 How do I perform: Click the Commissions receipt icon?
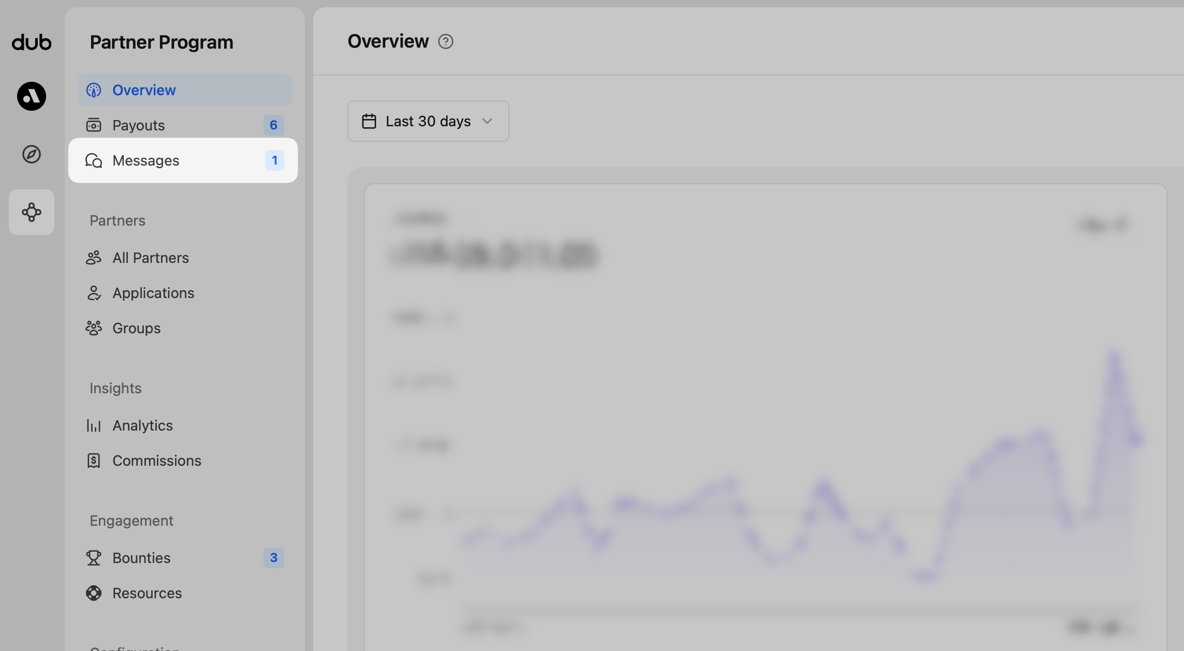click(x=94, y=461)
